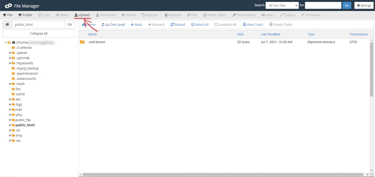Select .subaccounts in the tree
Screen dimensions: 375x177
(26, 78)
